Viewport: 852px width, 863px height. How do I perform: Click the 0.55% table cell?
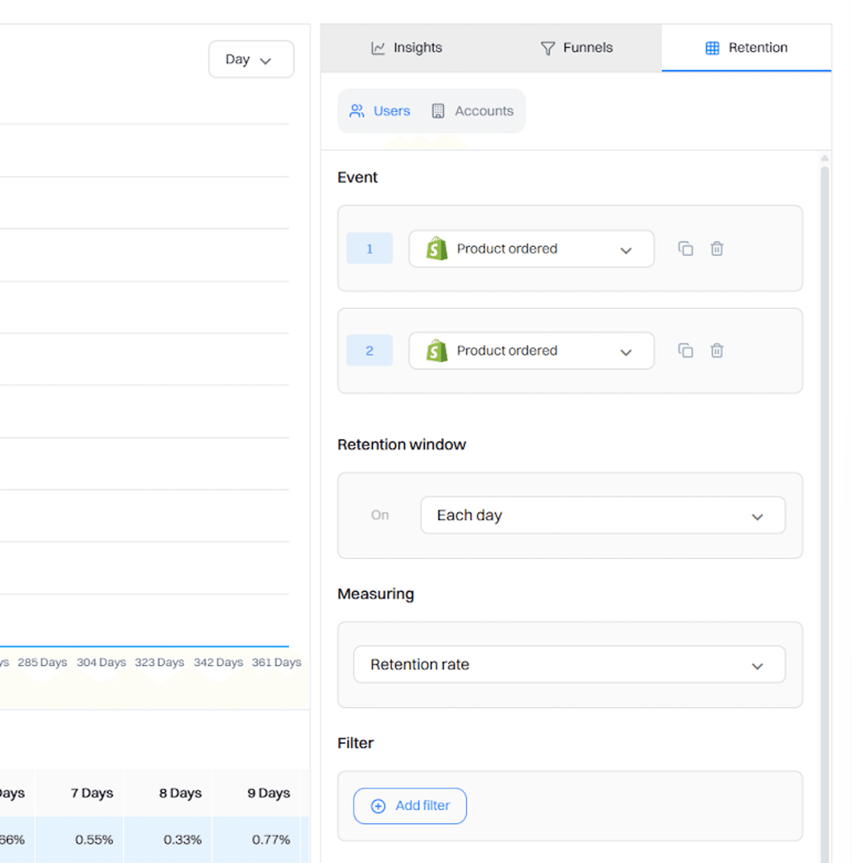pyautogui.click(x=79, y=840)
